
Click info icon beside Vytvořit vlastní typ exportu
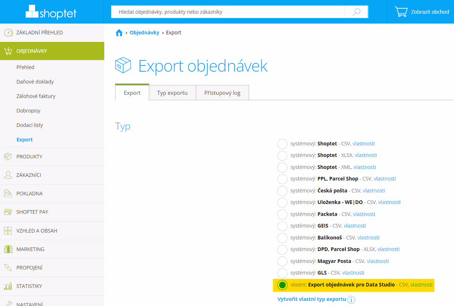pyautogui.click(x=351, y=299)
